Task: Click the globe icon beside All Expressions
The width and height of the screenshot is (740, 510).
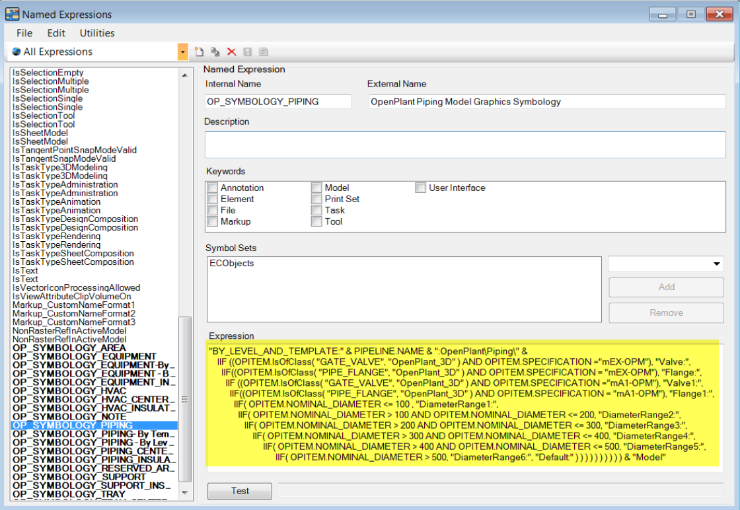Action: tap(17, 52)
